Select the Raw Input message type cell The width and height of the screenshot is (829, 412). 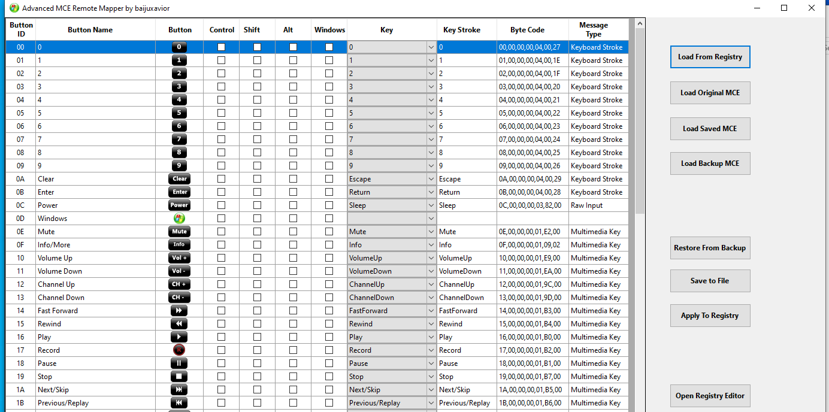tap(599, 205)
